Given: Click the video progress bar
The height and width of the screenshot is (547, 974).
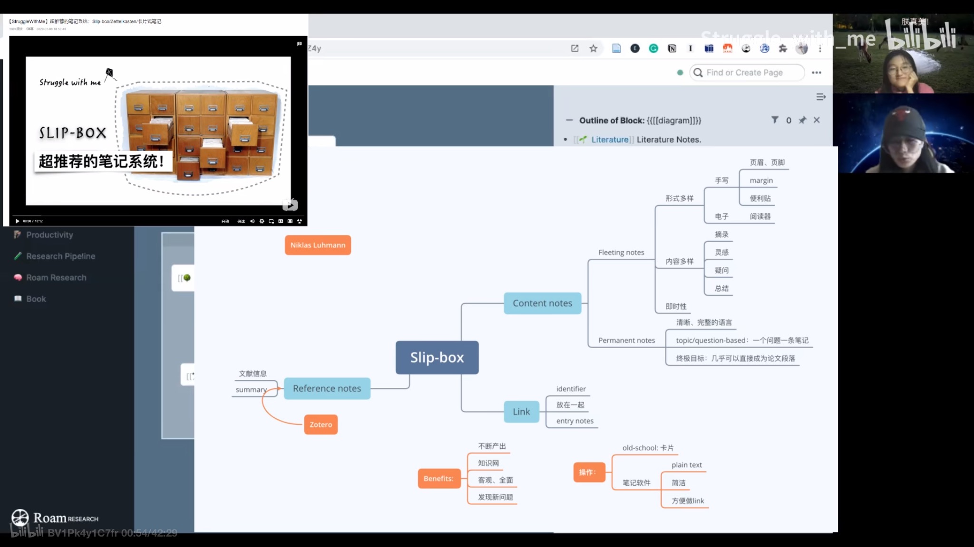Looking at the screenshot, I should pyautogui.click(x=158, y=216).
